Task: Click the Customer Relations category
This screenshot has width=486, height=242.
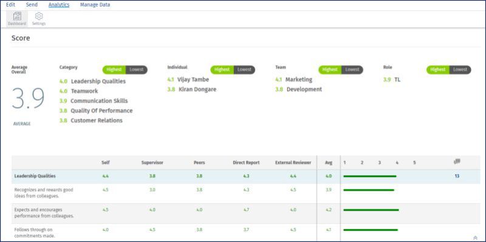Action: pos(97,120)
